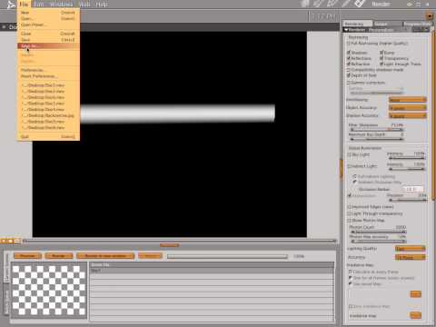Toggle Full Raytracing (Higher Quality) checkbox
This screenshot has height=327, width=436.
(x=349, y=44)
